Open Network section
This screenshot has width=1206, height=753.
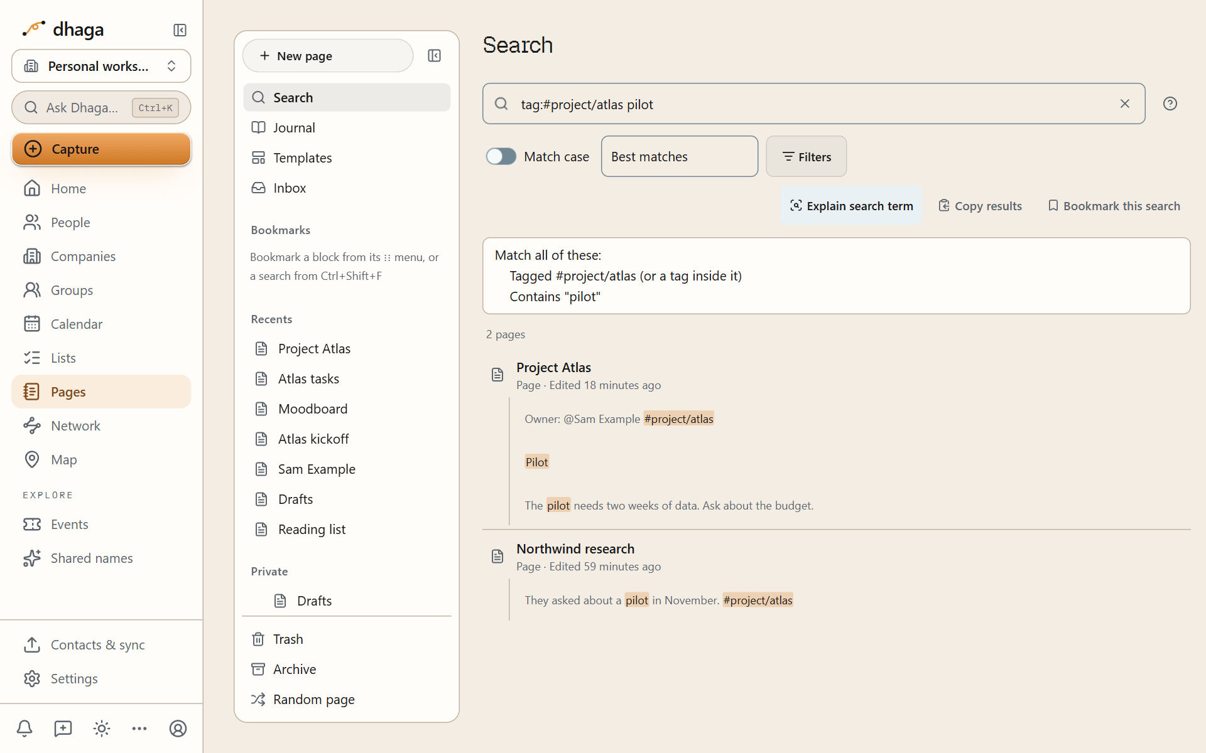(101, 425)
